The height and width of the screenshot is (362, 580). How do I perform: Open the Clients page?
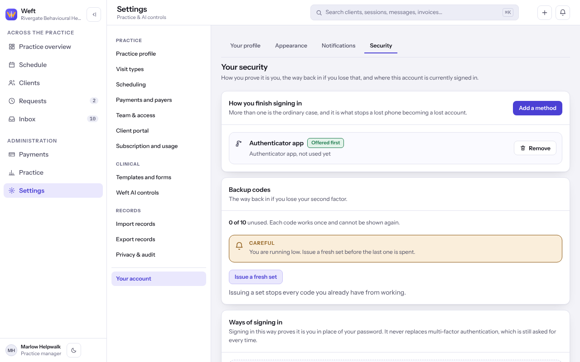(x=53, y=83)
